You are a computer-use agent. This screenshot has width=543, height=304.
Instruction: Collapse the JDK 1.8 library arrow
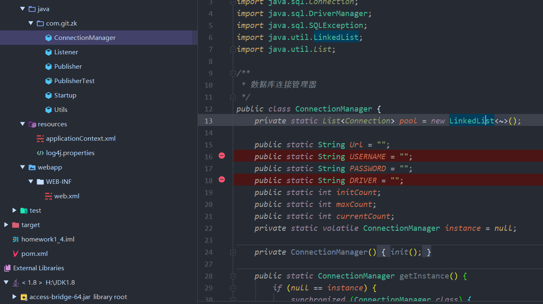tap(6, 282)
